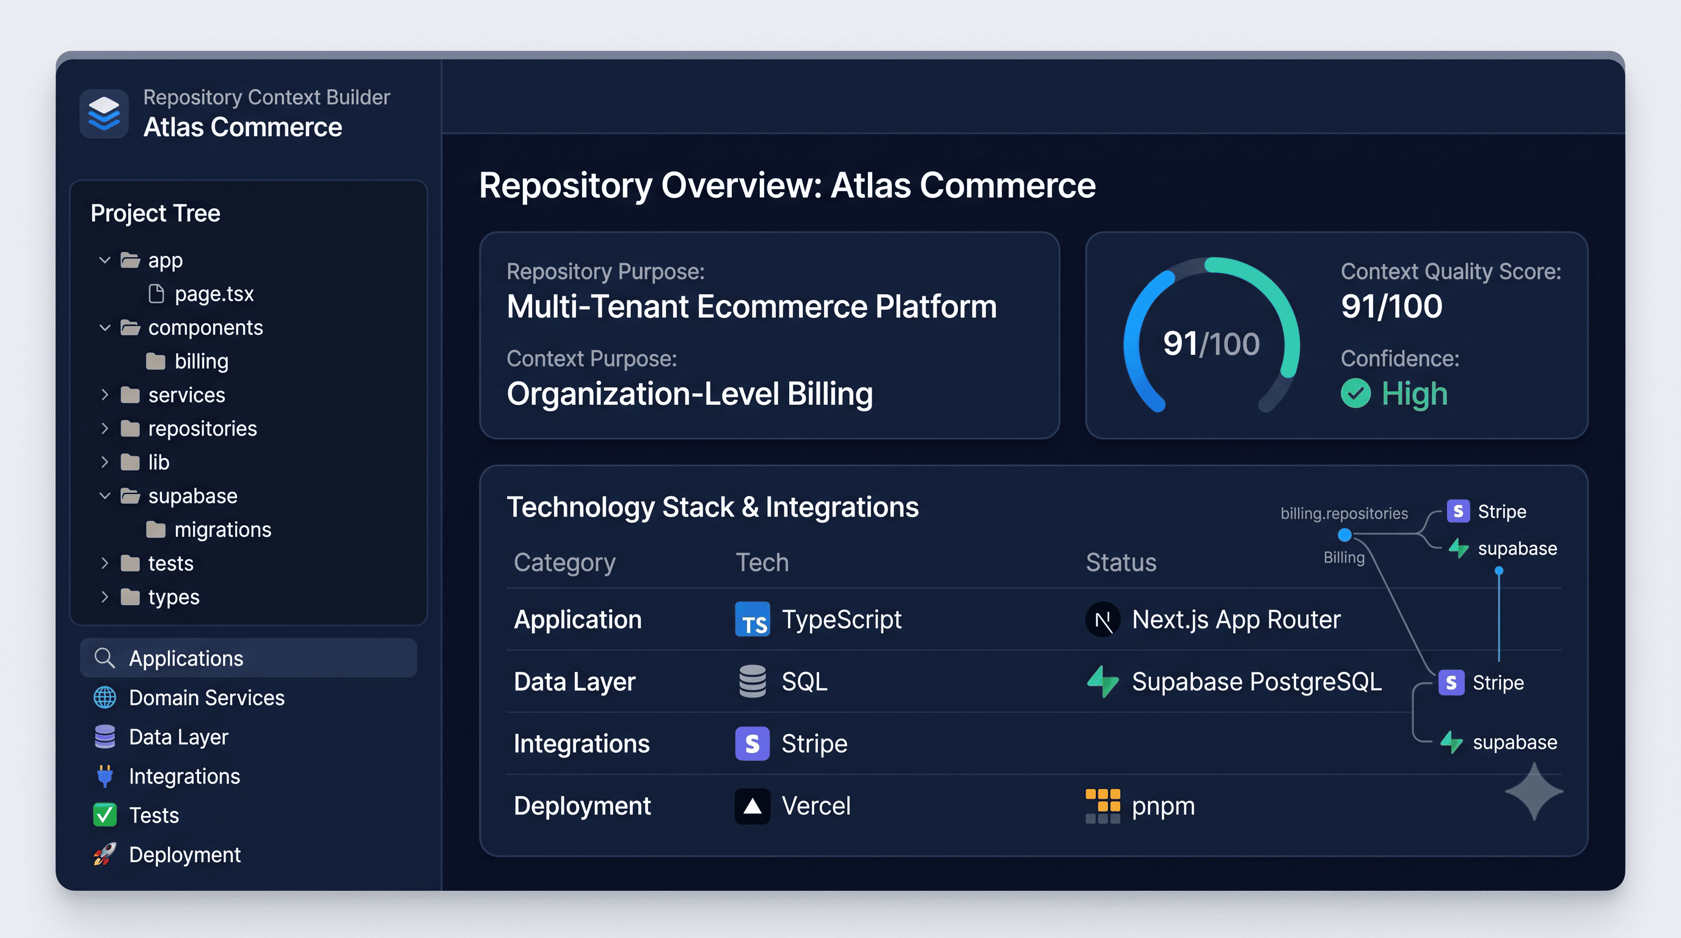Click the lower Stripe graph node
This screenshot has width=1681, height=938.
[1481, 682]
